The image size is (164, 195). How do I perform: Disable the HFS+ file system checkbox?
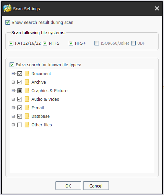tap(71, 43)
